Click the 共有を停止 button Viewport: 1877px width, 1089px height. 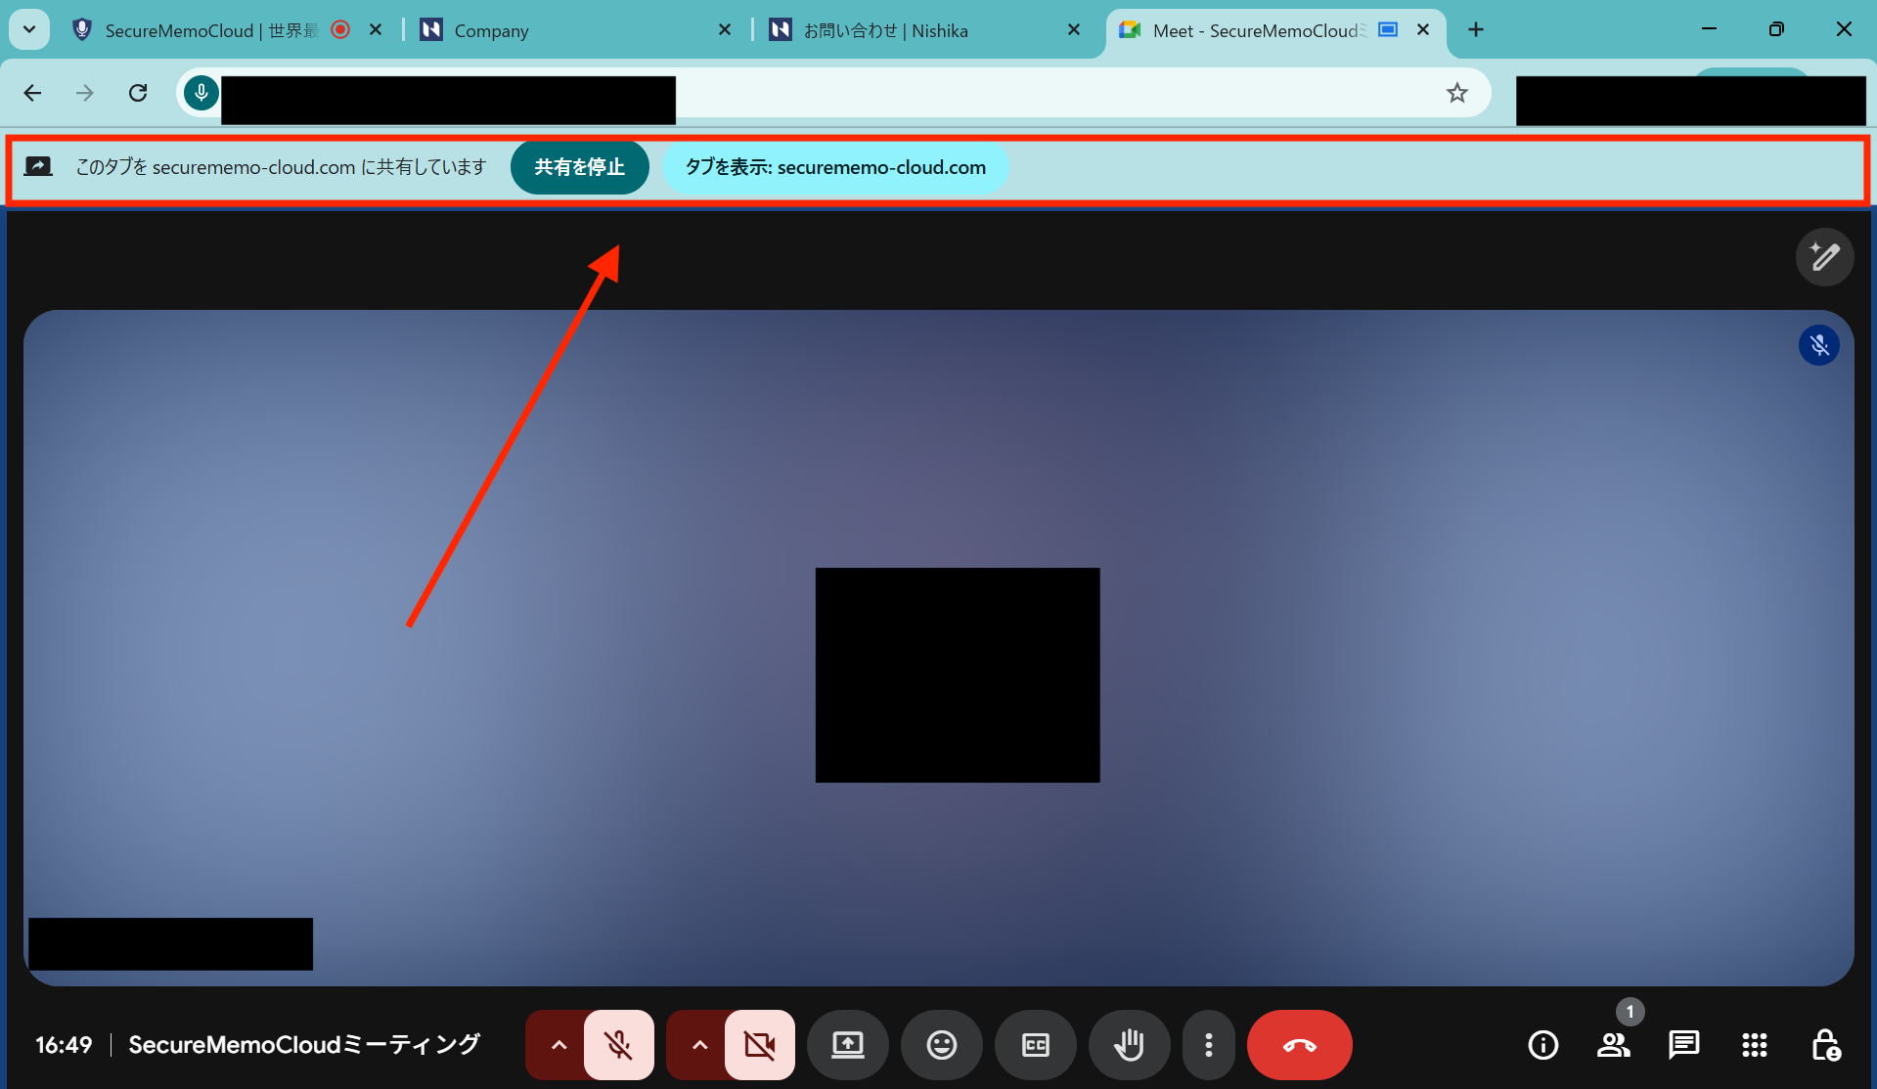pyautogui.click(x=579, y=167)
